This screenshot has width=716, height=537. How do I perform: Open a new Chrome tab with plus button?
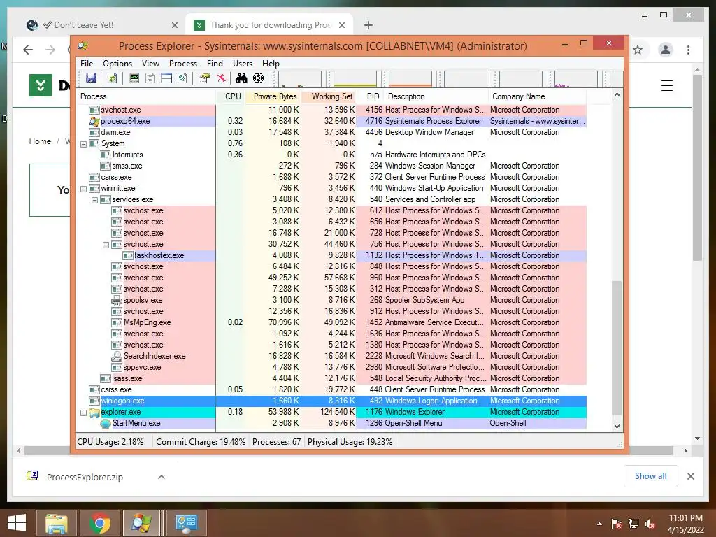click(x=368, y=25)
